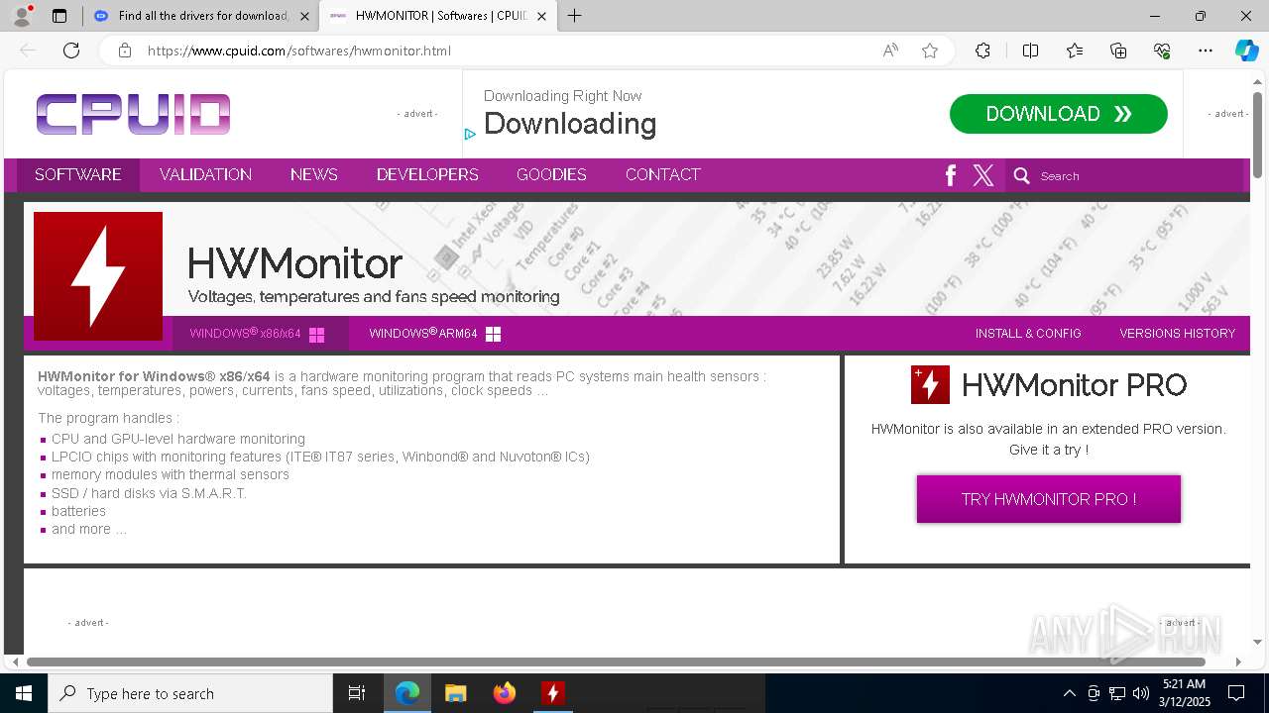Open the notification center
This screenshot has width=1269, height=713.
click(x=1236, y=693)
